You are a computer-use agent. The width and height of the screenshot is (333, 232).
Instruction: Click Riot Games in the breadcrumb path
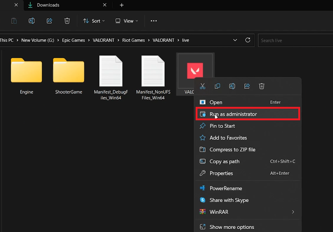tap(133, 40)
